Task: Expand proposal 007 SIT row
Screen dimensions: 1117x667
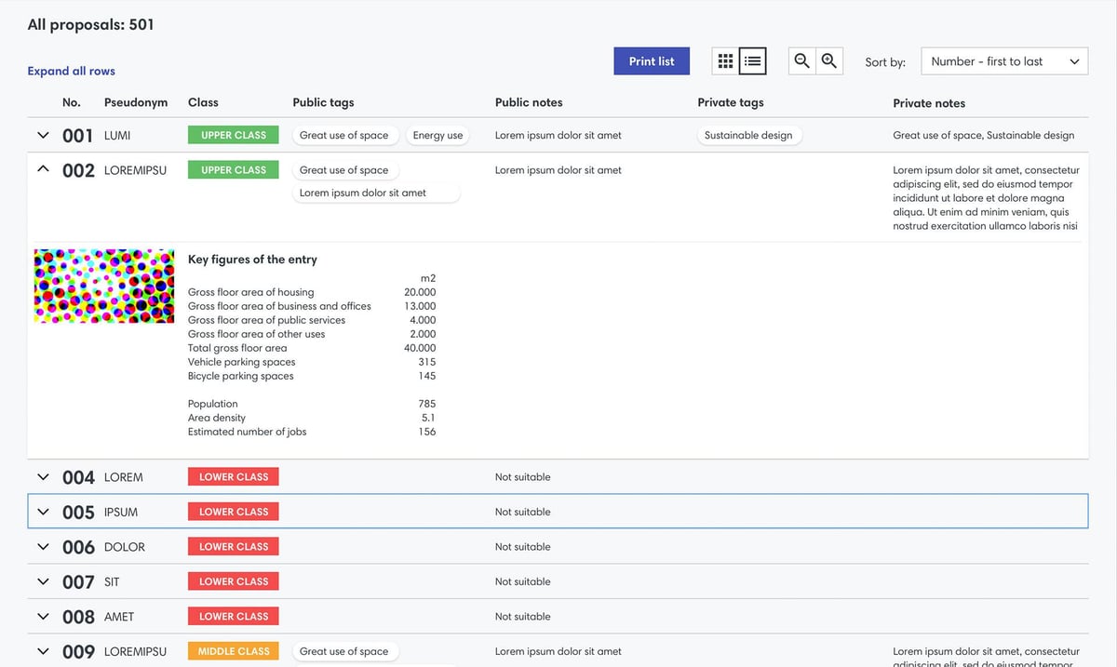Action: [43, 581]
